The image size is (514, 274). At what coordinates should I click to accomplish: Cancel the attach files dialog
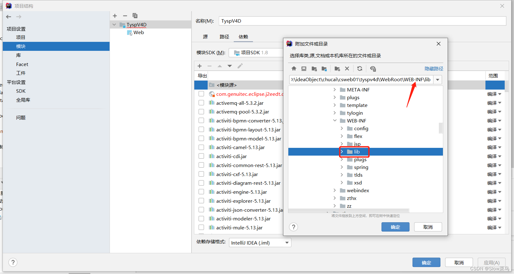(428, 227)
